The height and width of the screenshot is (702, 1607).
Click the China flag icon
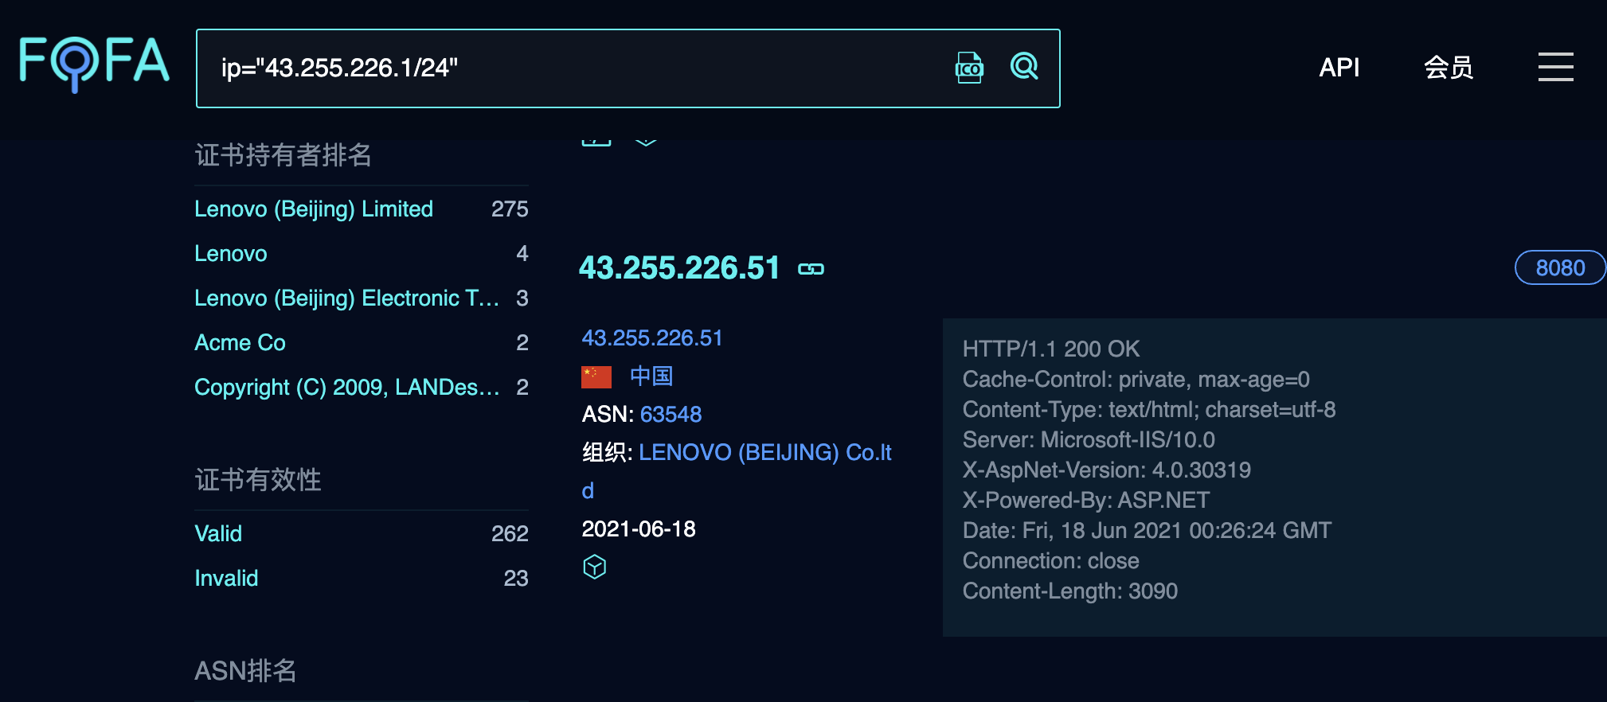pyautogui.click(x=596, y=376)
